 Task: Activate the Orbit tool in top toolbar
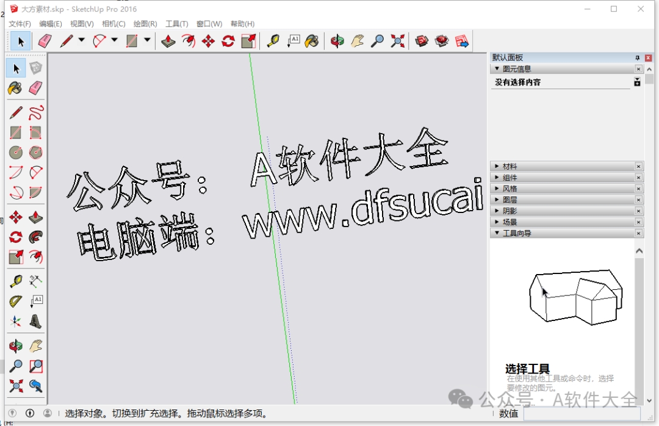[x=337, y=41]
